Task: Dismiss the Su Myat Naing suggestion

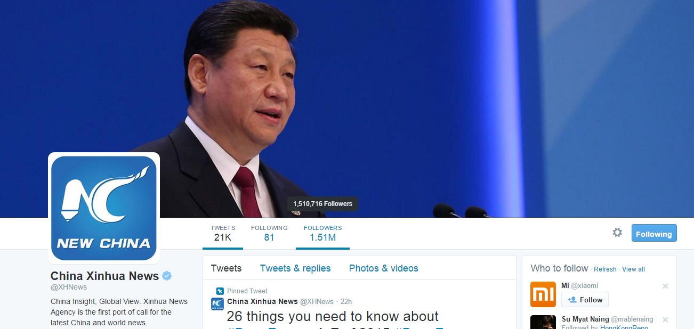Action: point(665,319)
